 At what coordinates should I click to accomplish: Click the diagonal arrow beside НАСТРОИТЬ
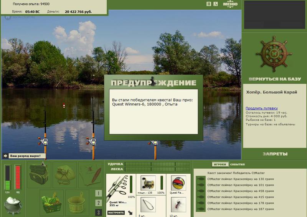click(130, 213)
